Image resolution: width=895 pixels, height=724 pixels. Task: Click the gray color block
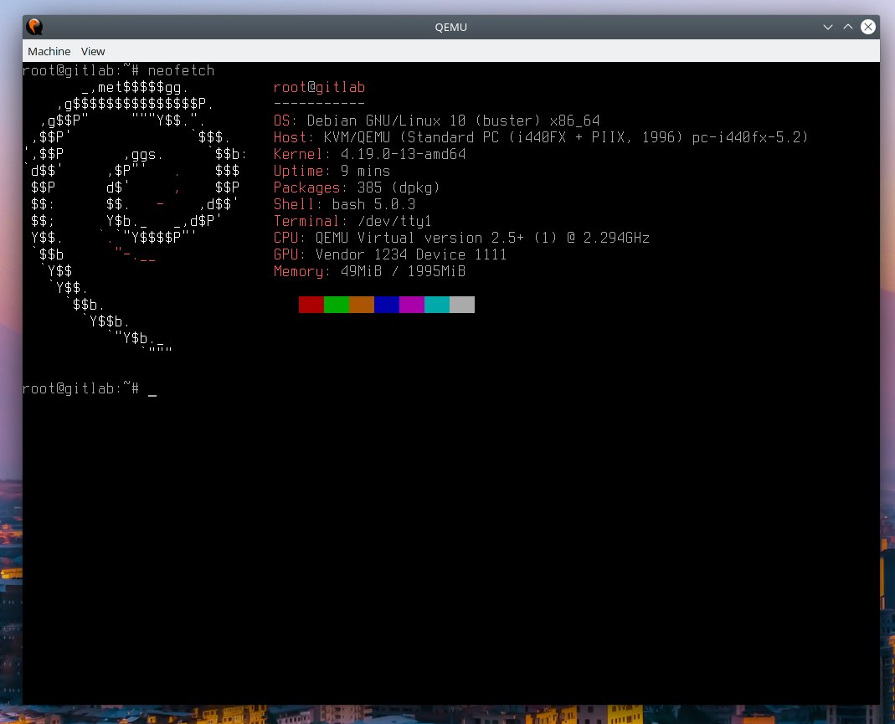point(462,305)
